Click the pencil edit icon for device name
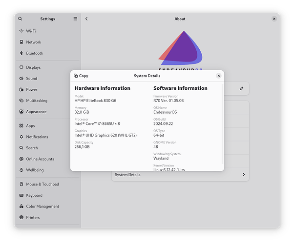 (241, 88)
